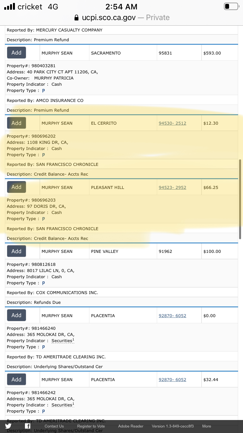
Task: Click Securities footnote for property 981466242
Action: click(63, 405)
